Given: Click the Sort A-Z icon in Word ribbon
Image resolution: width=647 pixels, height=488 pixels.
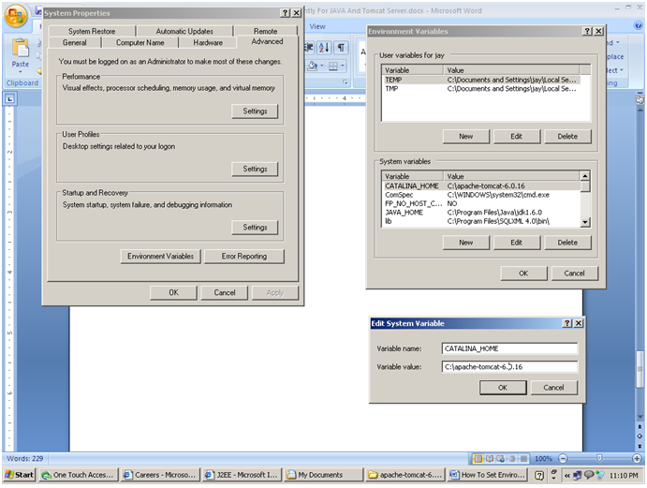Looking at the screenshot, I should click(324, 48).
